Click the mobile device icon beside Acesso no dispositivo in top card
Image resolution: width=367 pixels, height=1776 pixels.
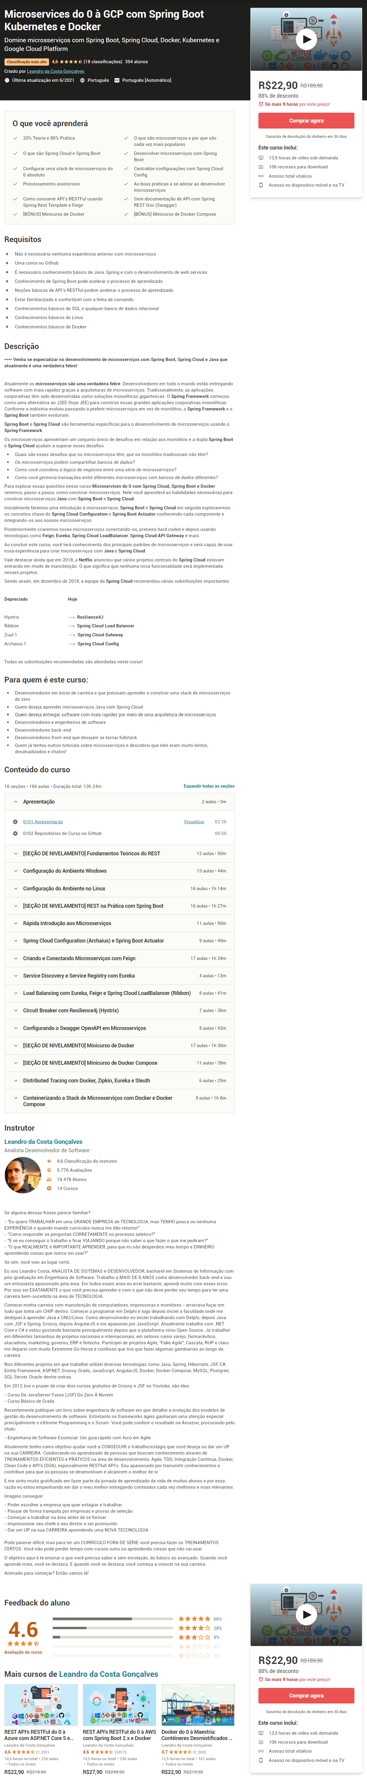(x=261, y=185)
